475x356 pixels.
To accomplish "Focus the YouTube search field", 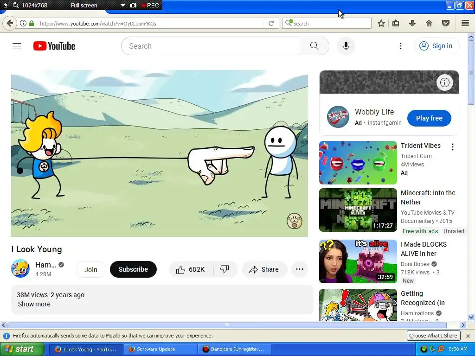I will [x=211, y=46].
